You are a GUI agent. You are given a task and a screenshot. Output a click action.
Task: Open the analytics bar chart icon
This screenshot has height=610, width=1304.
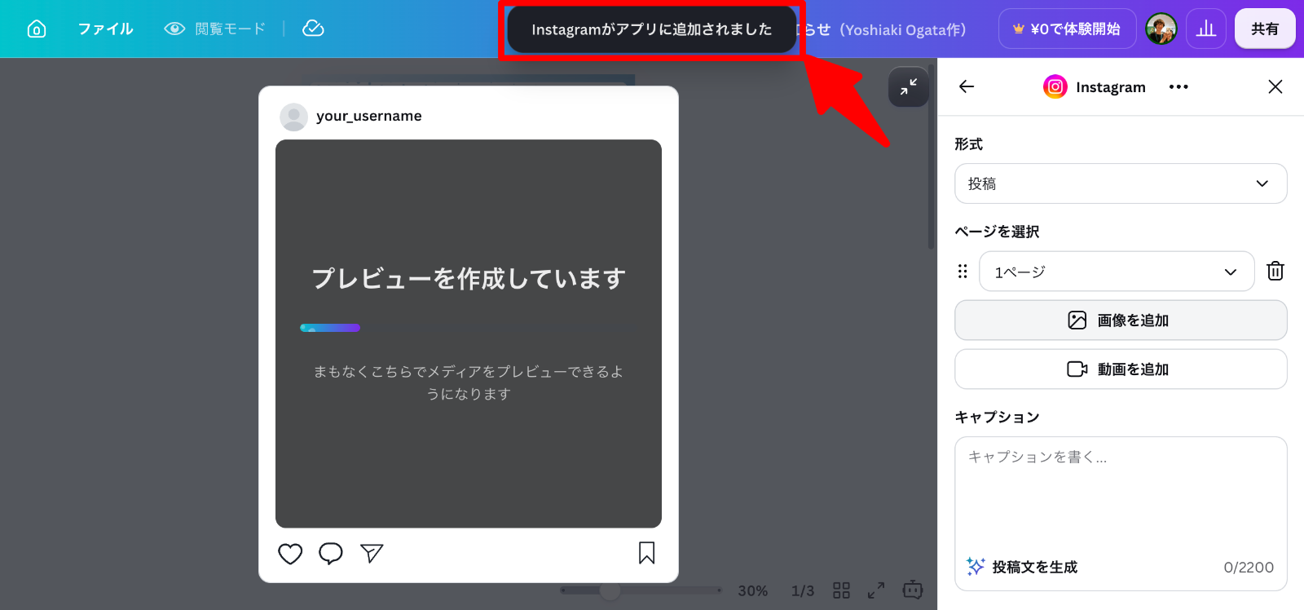tap(1206, 29)
